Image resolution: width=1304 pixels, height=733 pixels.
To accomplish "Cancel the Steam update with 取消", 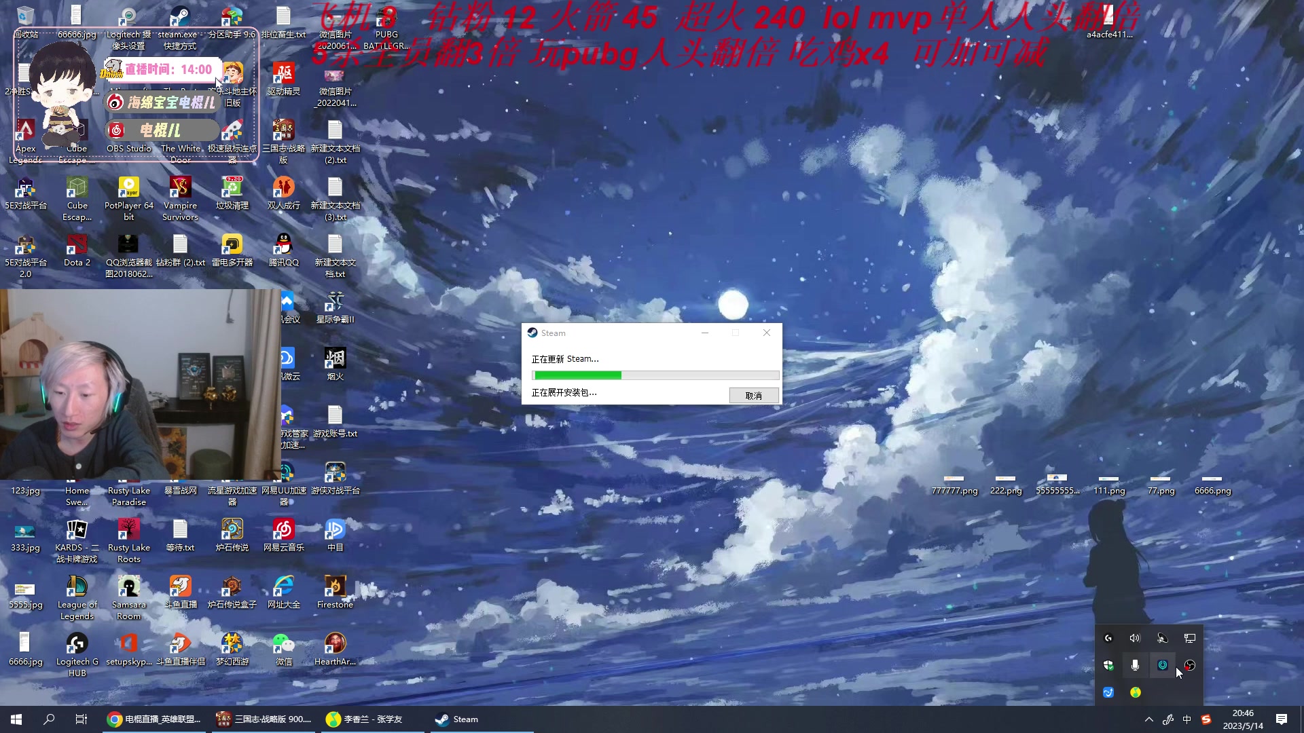I will (754, 395).
